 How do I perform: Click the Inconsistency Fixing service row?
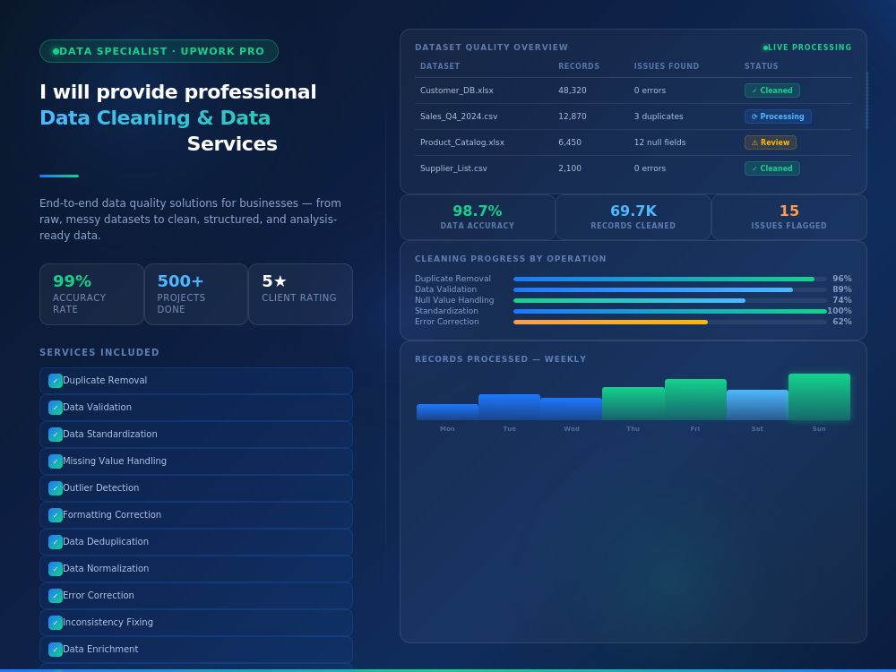pyautogui.click(x=196, y=623)
